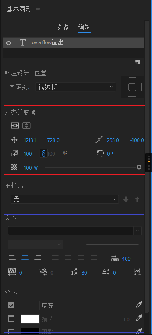Click the vertical center align icon

pos(15,126)
